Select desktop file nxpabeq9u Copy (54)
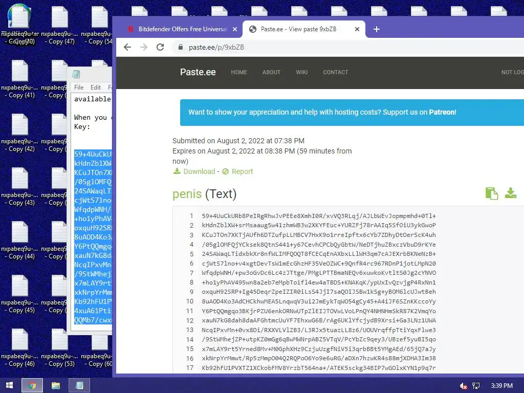Image resolution: width=524 pixels, height=393 pixels. 97,26
